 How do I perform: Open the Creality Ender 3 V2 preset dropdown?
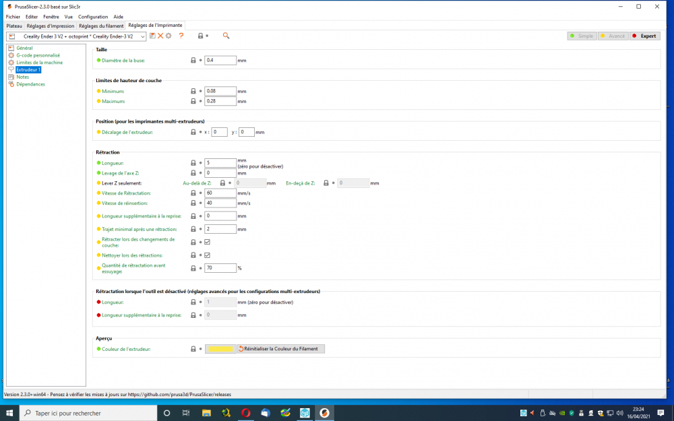point(76,36)
